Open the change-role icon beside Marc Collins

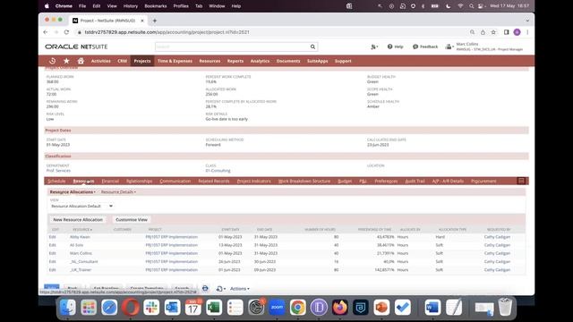[x=449, y=47]
